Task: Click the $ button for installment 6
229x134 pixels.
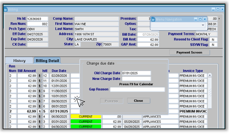Action: click(x=40, y=106)
